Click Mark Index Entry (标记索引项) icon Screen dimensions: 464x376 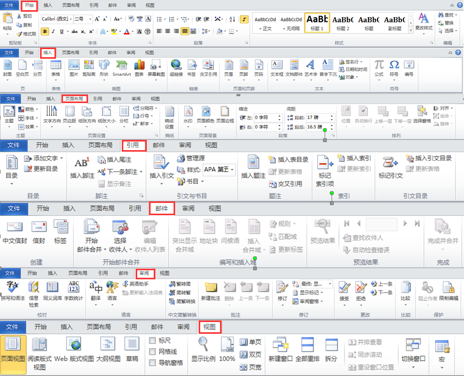pos(325,162)
